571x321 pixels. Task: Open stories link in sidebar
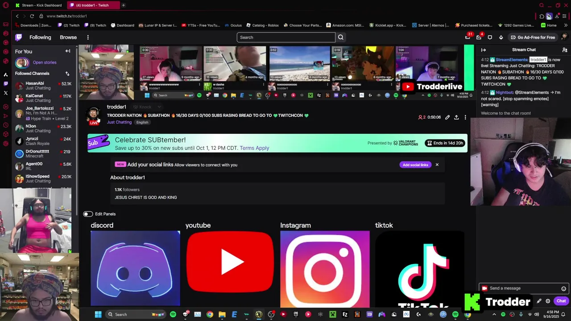coord(45,62)
